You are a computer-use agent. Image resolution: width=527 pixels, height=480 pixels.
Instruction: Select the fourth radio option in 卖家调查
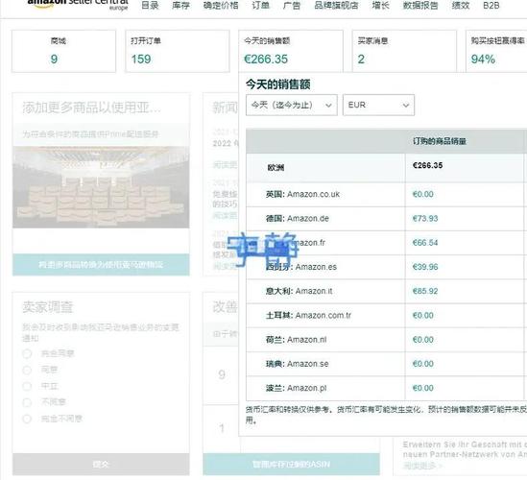[27, 402]
